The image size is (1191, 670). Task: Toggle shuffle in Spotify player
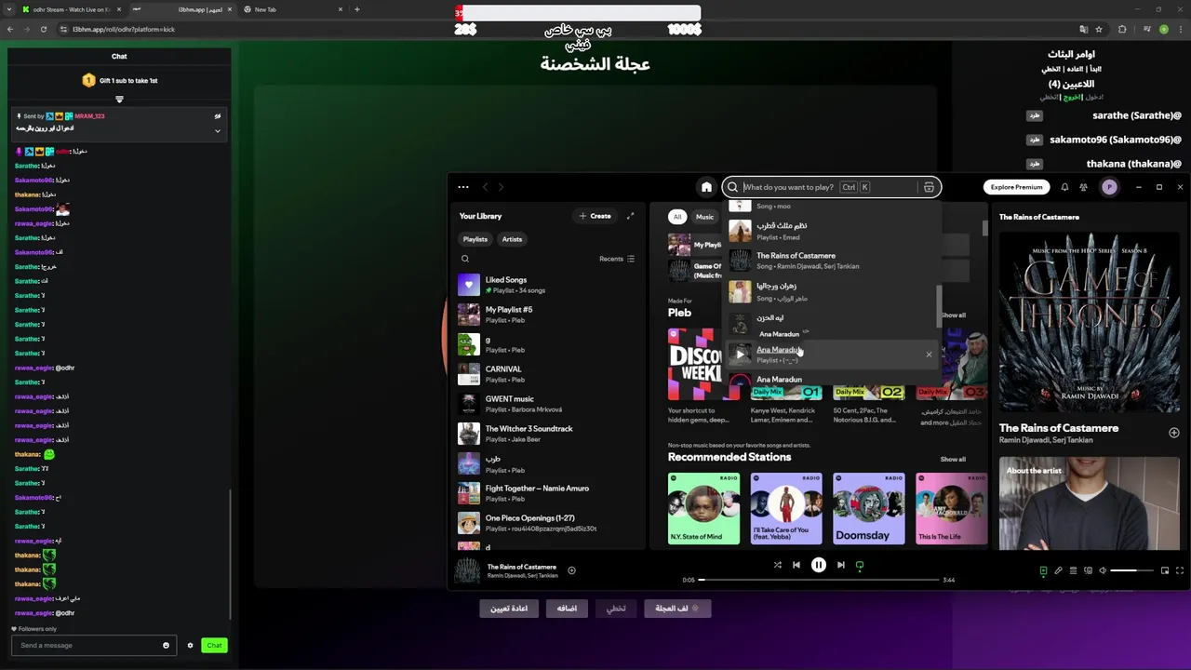pos(778,565)
